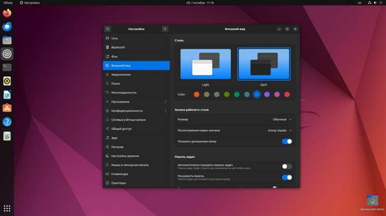Launch Thunderbird mail from the dock
The image size is (386, 216).
[x=7, y=27]
